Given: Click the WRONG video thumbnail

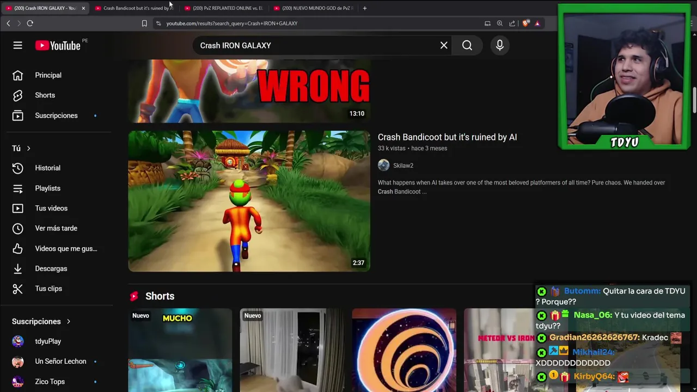Looking at the screenshot, I should [249, 91].
